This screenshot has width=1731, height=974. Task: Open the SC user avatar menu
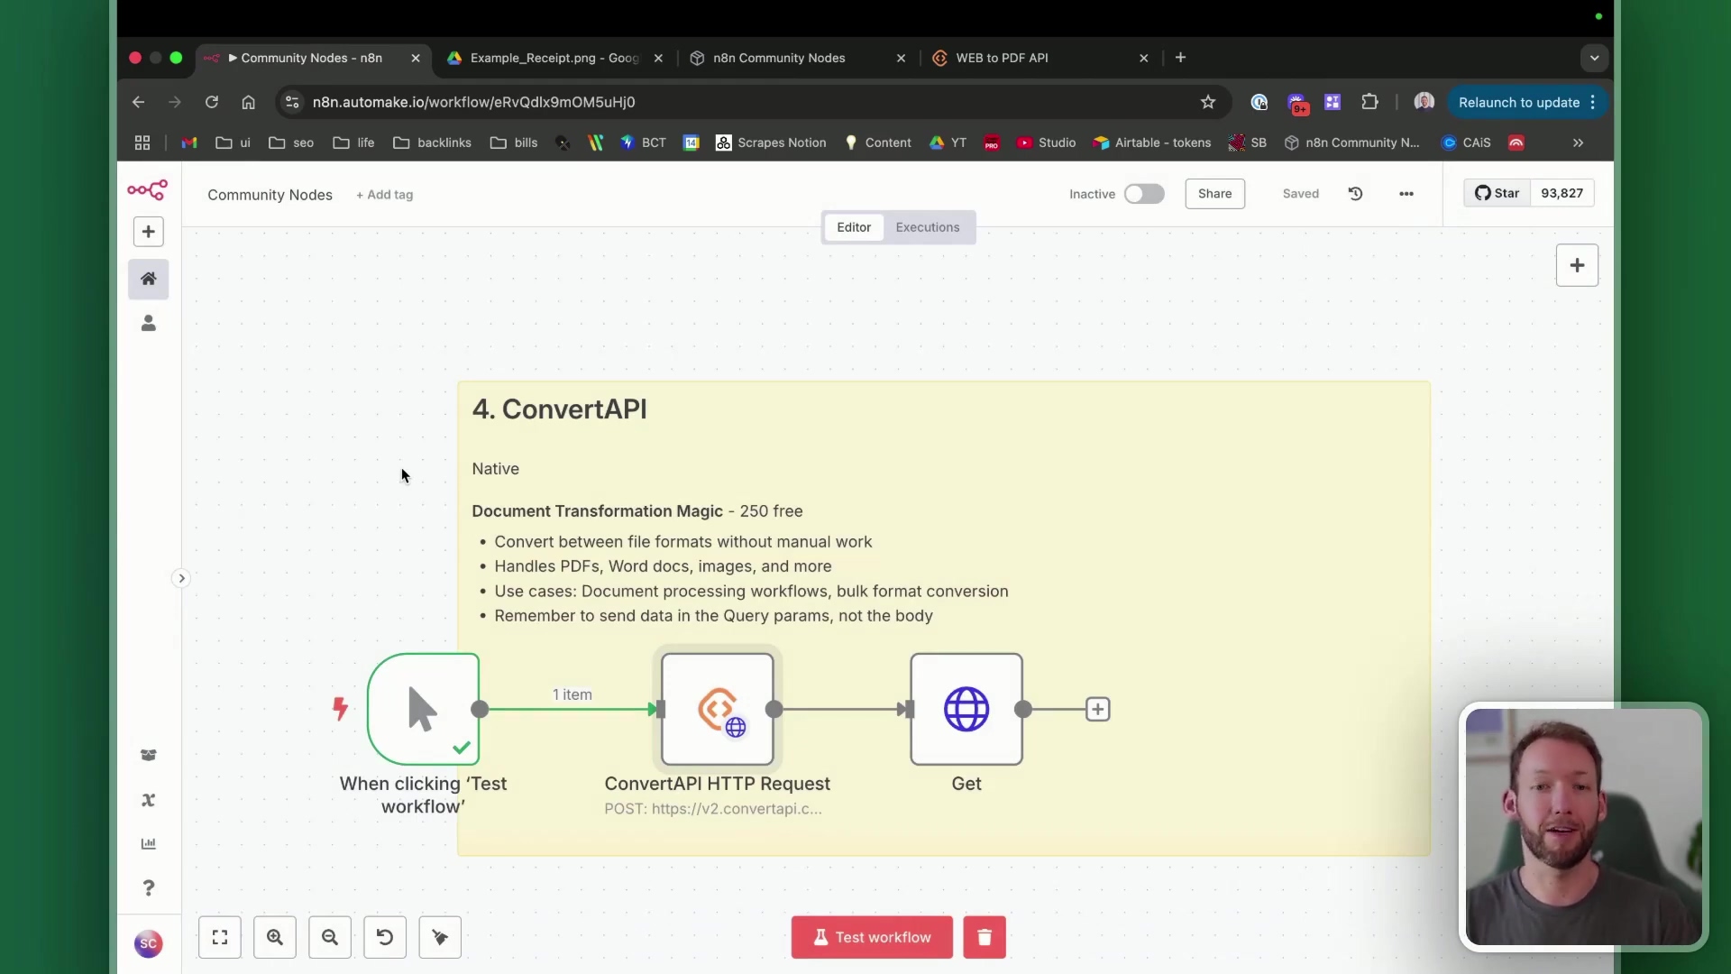[148, 943]
